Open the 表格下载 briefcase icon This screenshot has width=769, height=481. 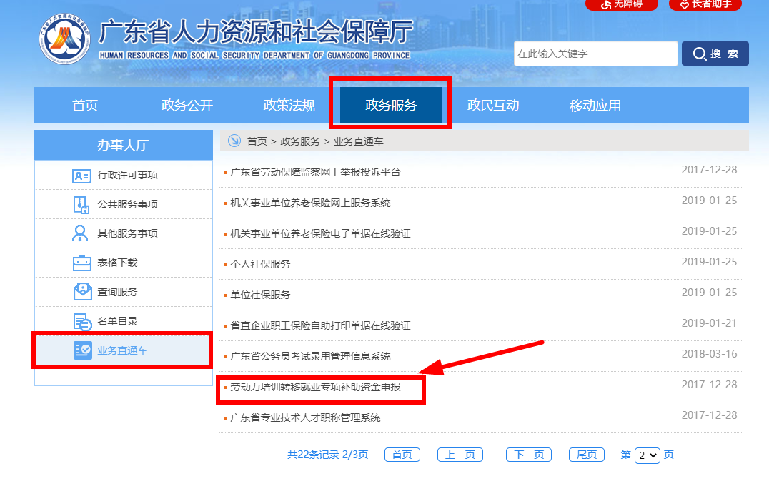point(81,262)
